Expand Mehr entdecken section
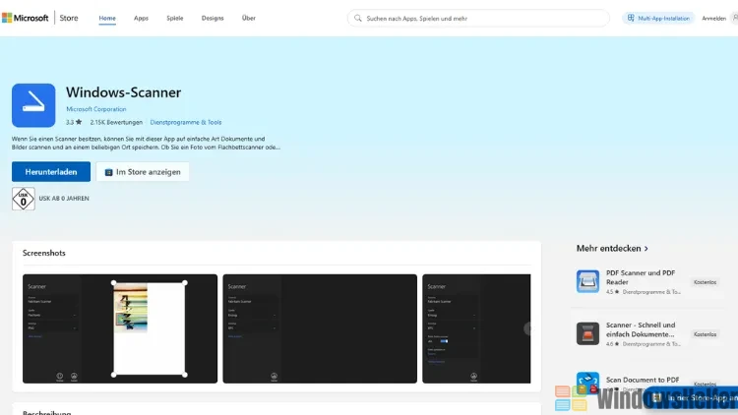 pyautogui.click(x=612, y=248)
